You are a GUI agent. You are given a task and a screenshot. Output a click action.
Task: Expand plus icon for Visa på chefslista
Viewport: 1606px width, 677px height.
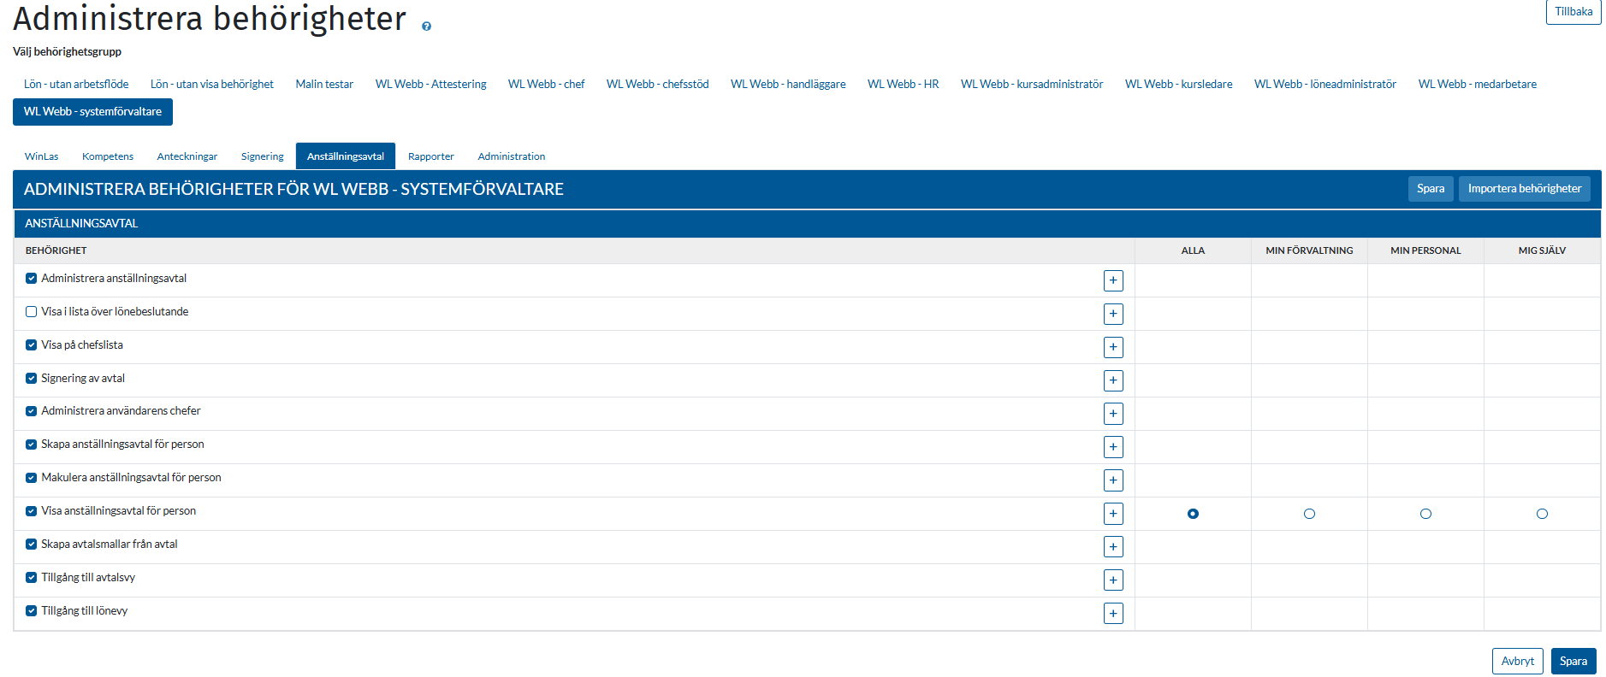click(1112, 347)
